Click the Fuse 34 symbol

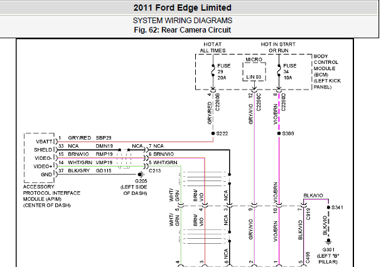pos(279,70)
